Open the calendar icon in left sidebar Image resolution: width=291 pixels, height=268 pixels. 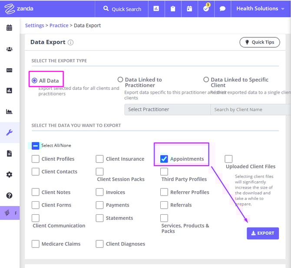tap(9, 28)
